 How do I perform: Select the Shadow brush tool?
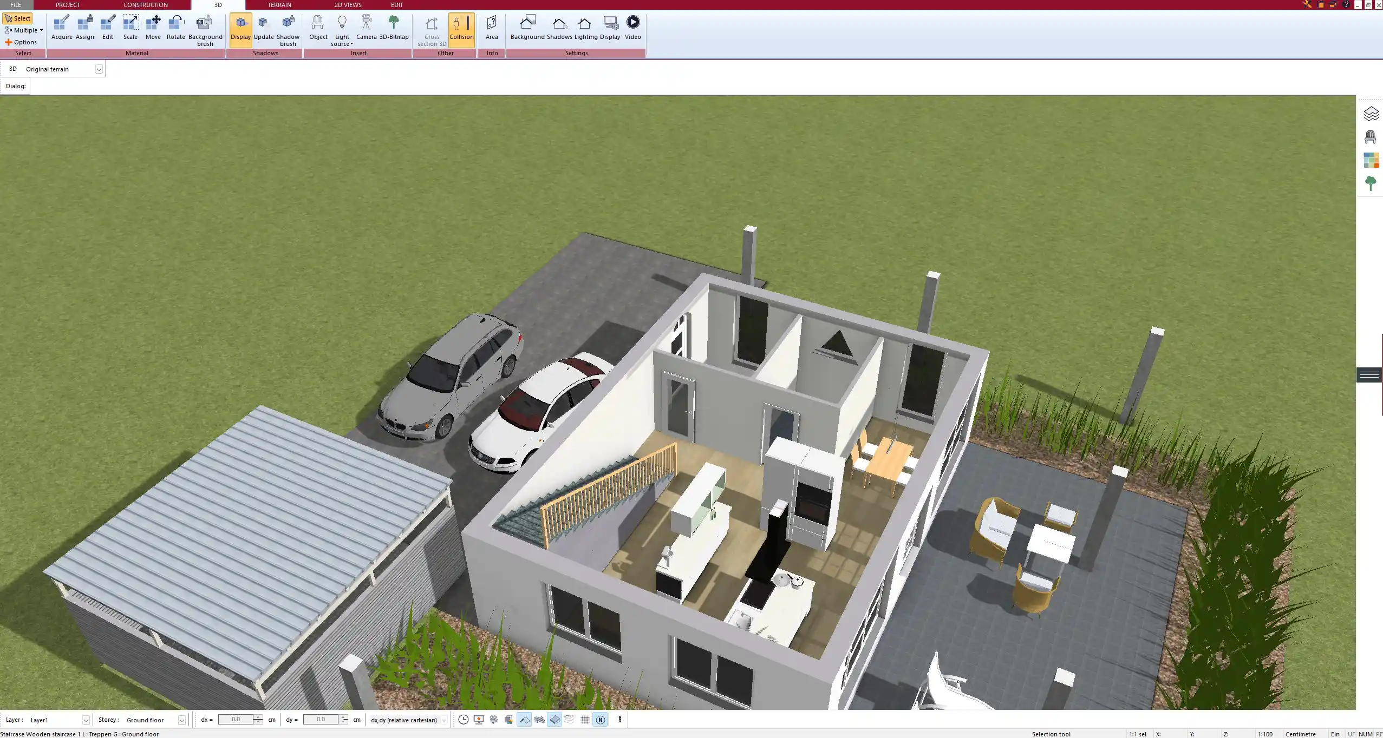click(288, 31)
